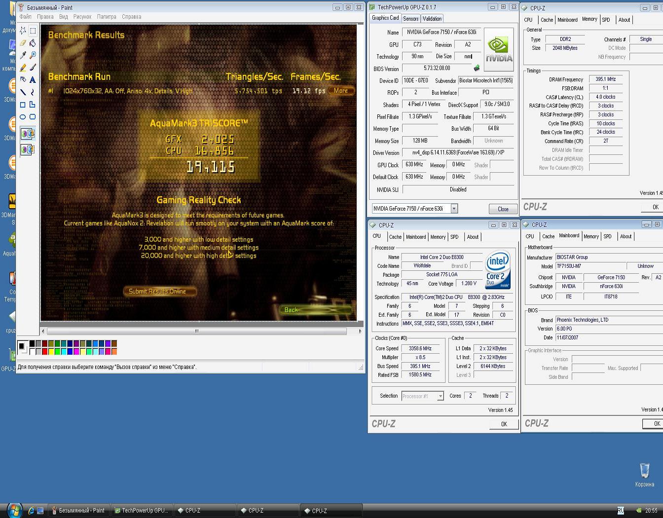
Task: Pick the bright blue color swatch in Paint
Action: click(x=70, y=352)
